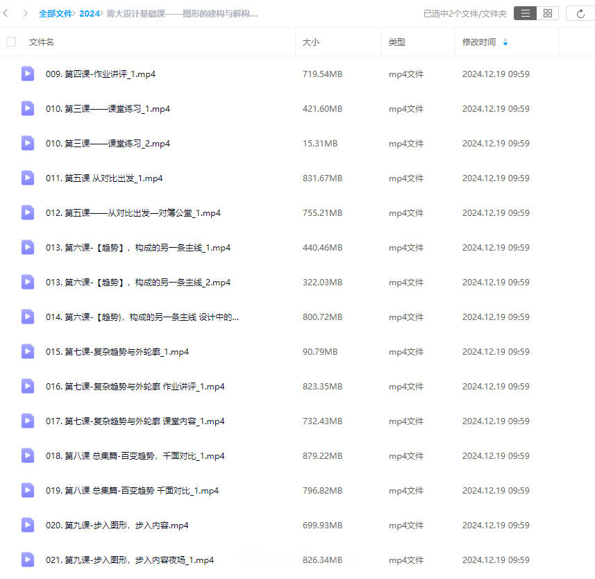Open 018. 第八课 总集篇 video file
The height and width of the screenshot is (579, 595).
135,456
